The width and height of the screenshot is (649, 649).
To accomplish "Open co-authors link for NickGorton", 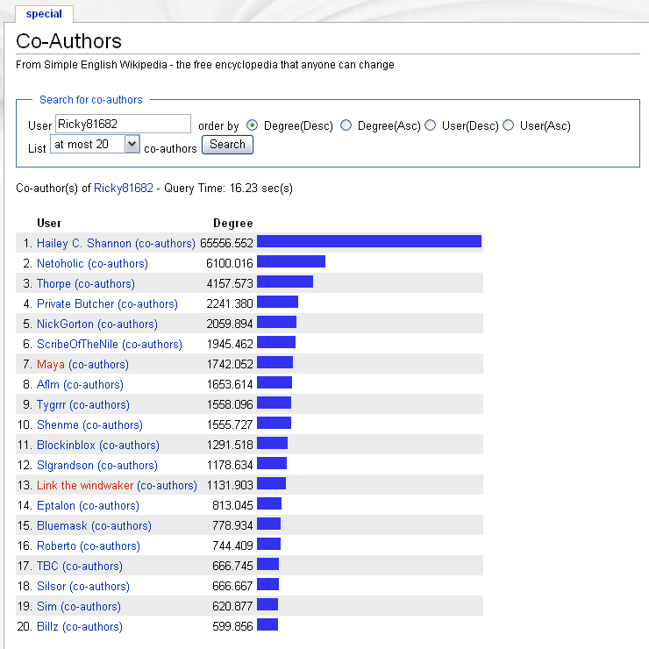I will 127,324.
